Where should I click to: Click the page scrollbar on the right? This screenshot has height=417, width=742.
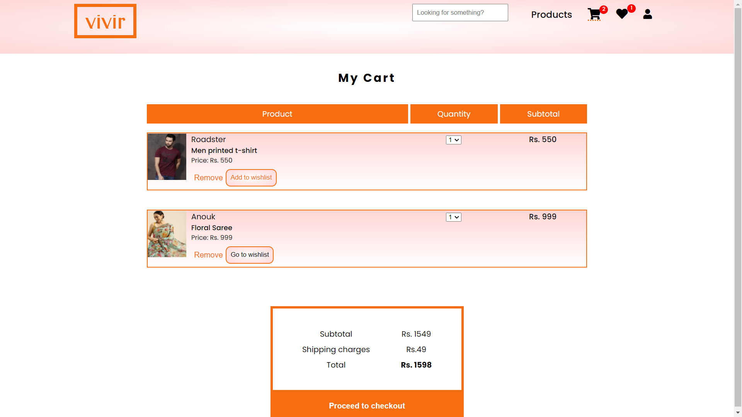coord(737,208)
